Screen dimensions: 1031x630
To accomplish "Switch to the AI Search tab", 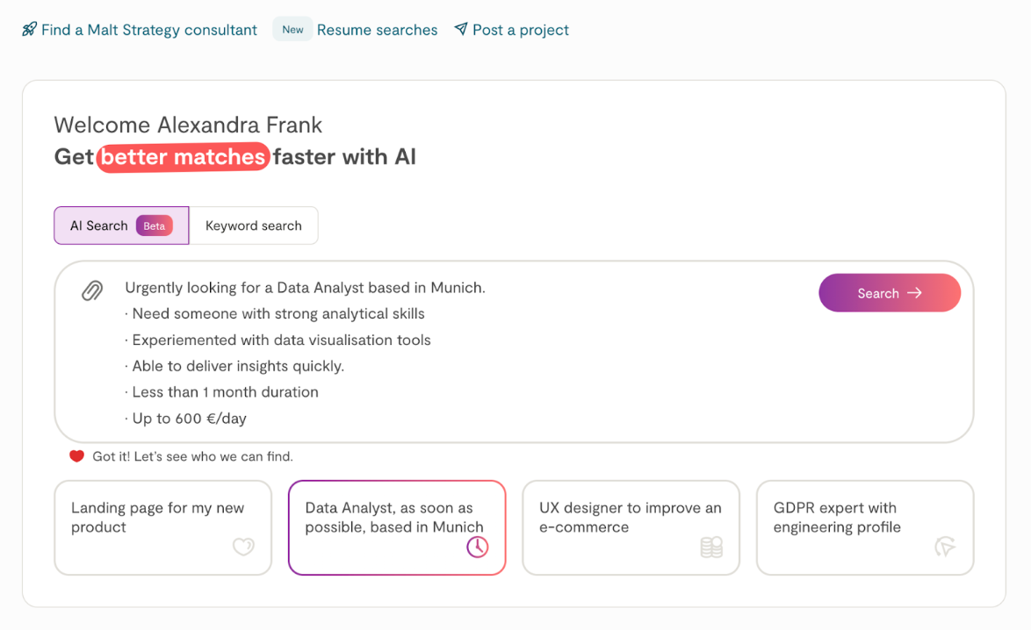I will [98, 226].
